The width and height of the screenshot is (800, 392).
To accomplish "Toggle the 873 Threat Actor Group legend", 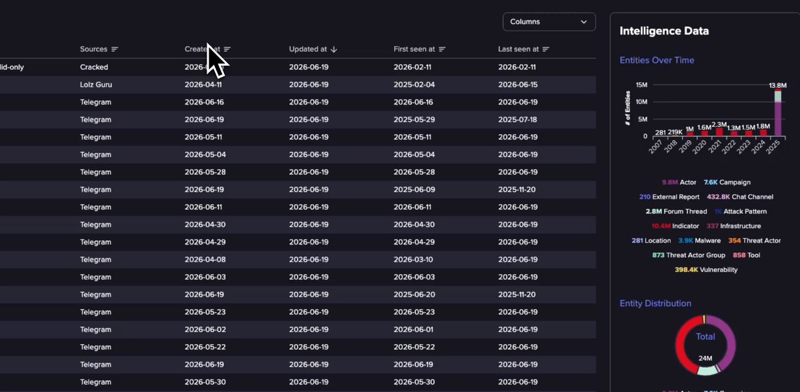I will pyautogui.click(x=689, y=255).
